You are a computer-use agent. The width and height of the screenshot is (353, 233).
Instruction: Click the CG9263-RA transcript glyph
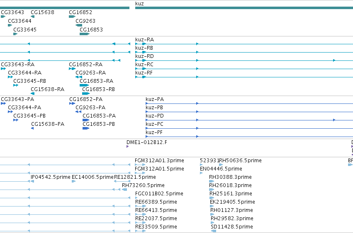pyautogui.click(x=79, y=77)
